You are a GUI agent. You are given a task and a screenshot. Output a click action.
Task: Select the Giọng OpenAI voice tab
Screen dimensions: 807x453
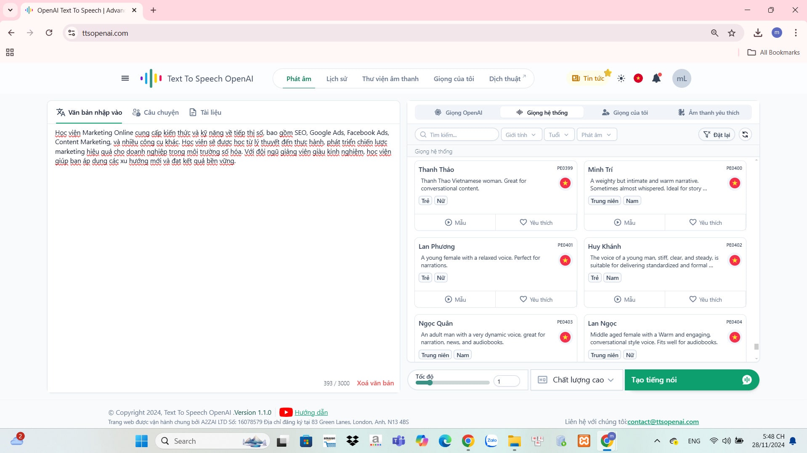pyautogui.click(x=458, y=112)
